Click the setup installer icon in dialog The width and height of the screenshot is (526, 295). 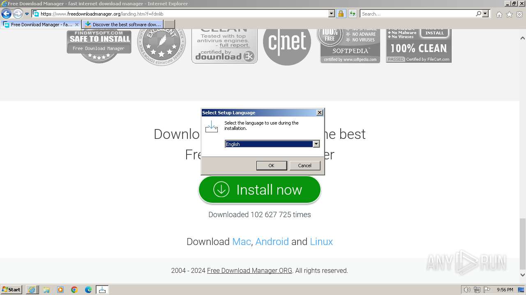pos(212,127)
